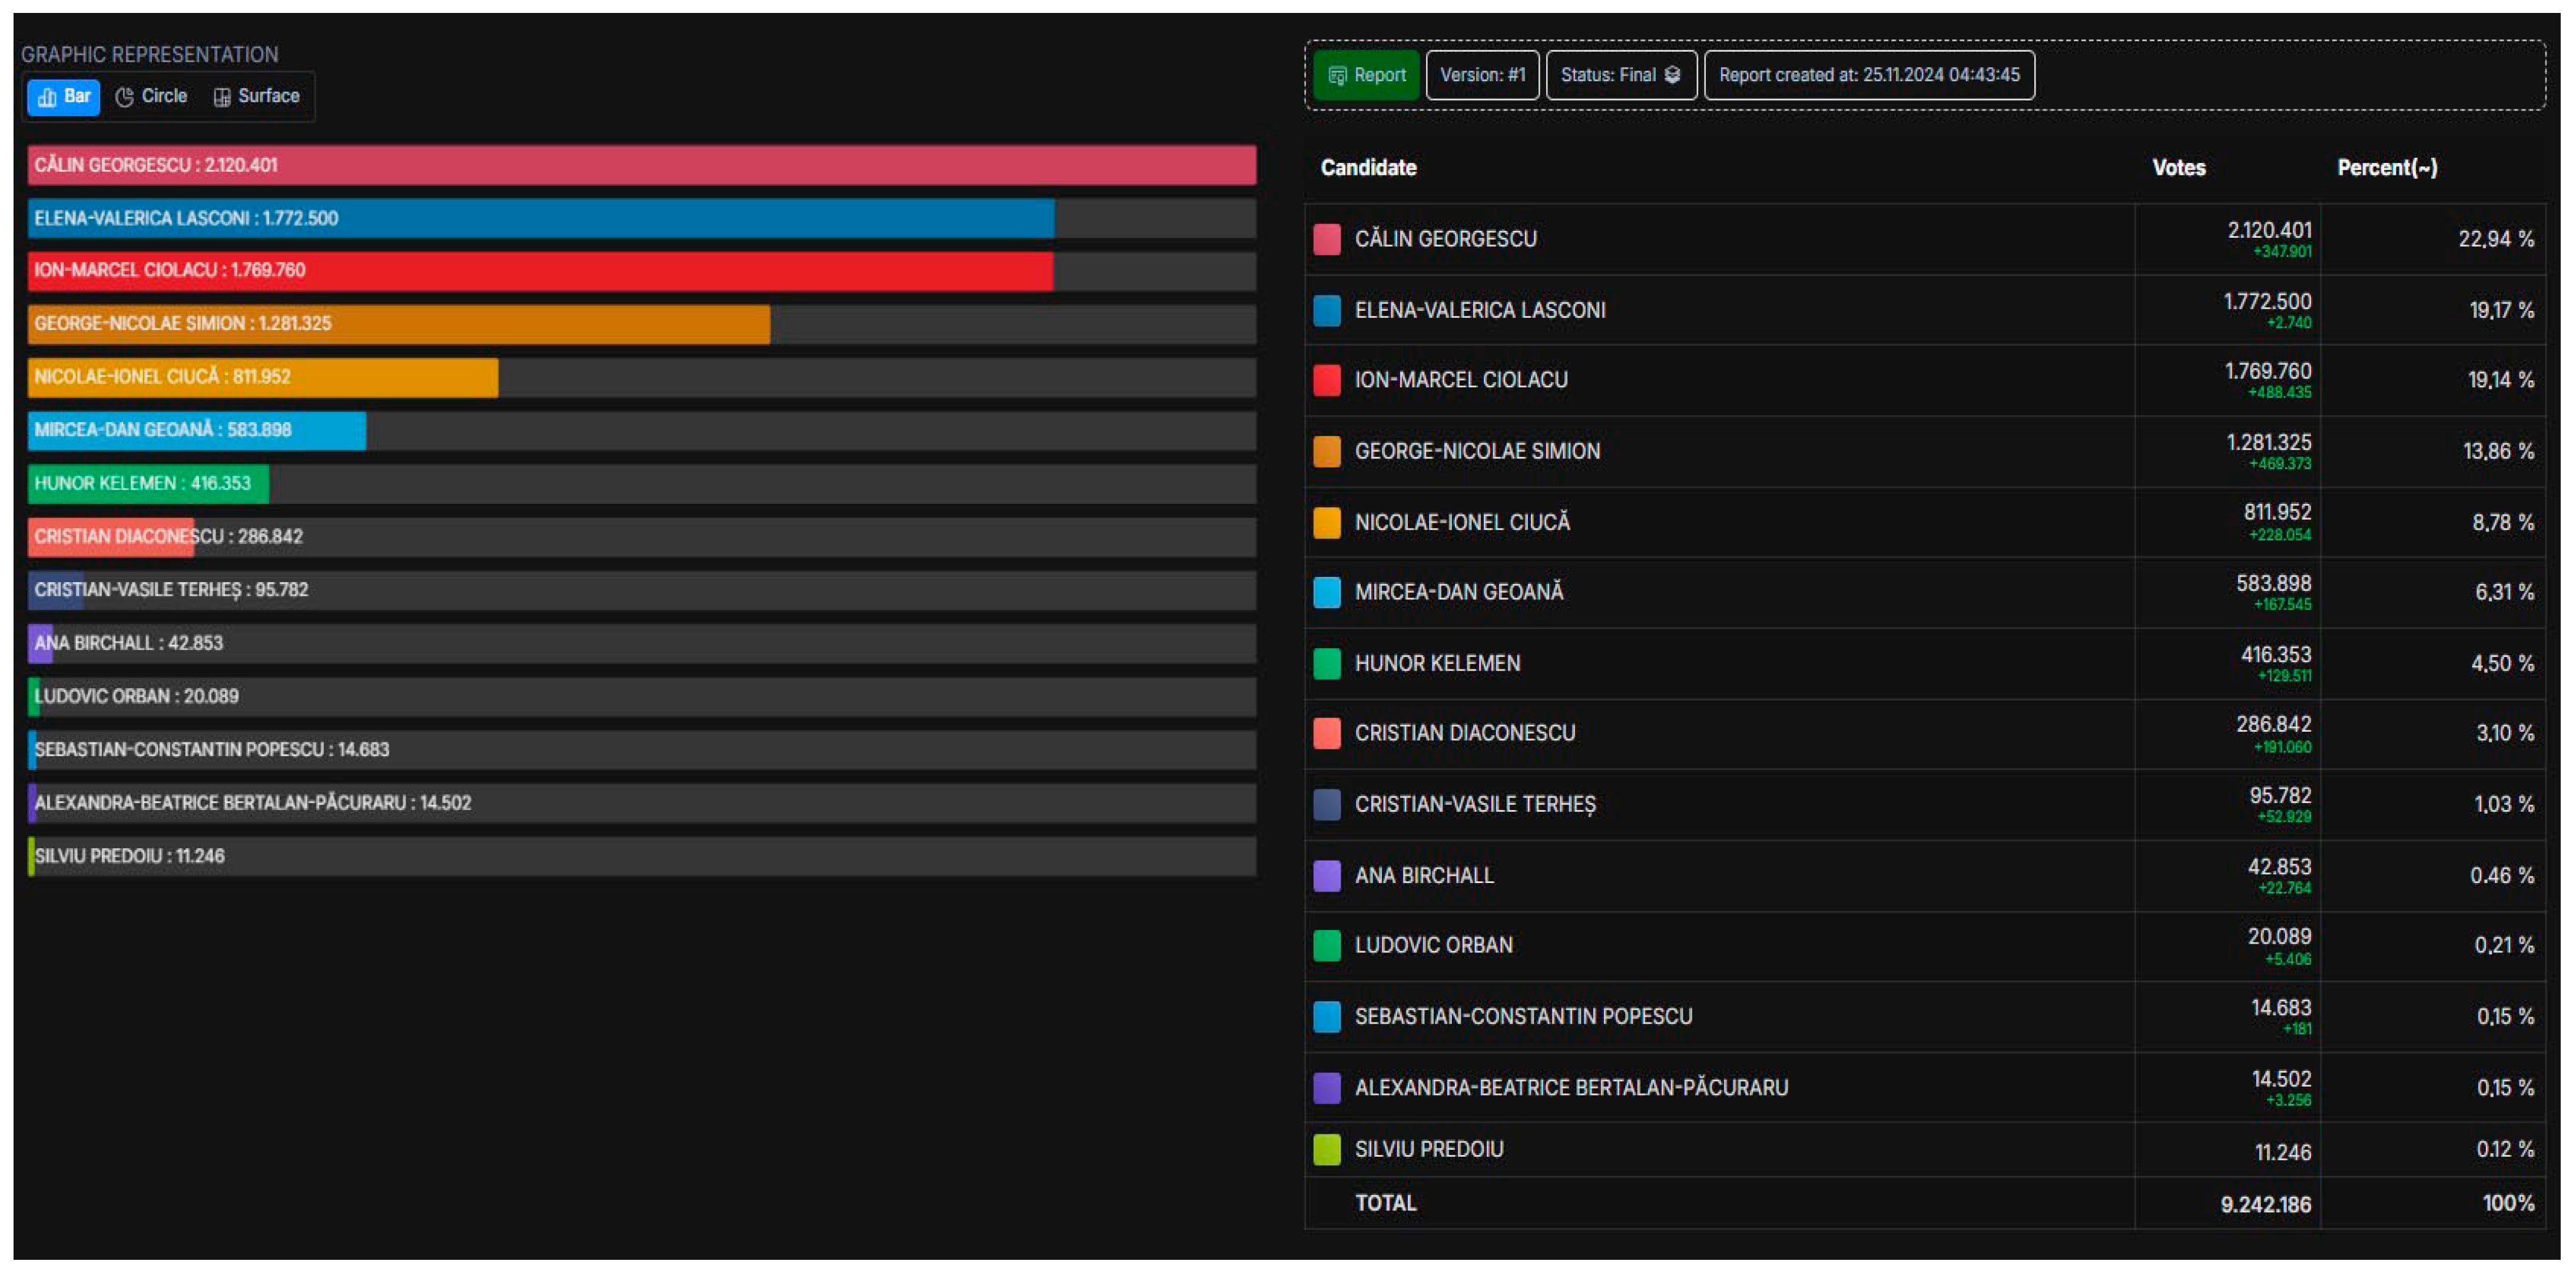The width and height of the screenshot is (2576, 1271).
Task: Click the Report created timestamp badge
Action: pos(1868,75)
